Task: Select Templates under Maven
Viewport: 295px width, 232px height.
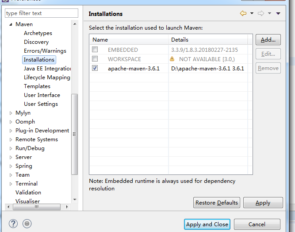Action: (x=37, y=86)
